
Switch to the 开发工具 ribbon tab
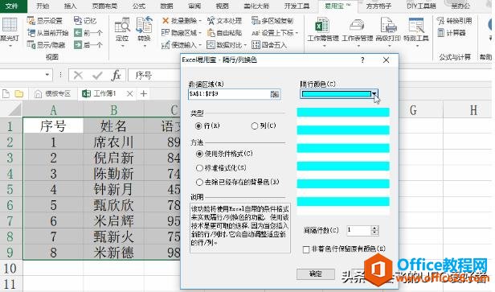point(297,6)
